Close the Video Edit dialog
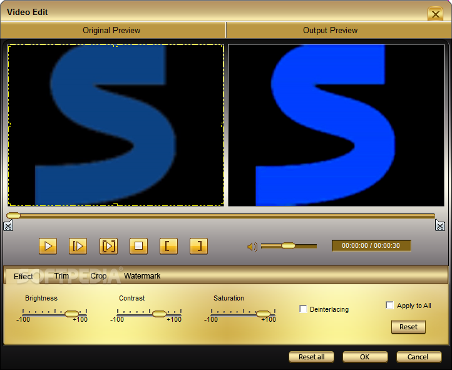The width and height of the screenshot is (452, 370). [436, 14]
